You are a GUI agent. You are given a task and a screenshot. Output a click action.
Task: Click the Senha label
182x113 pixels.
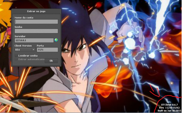click(18, 27)
